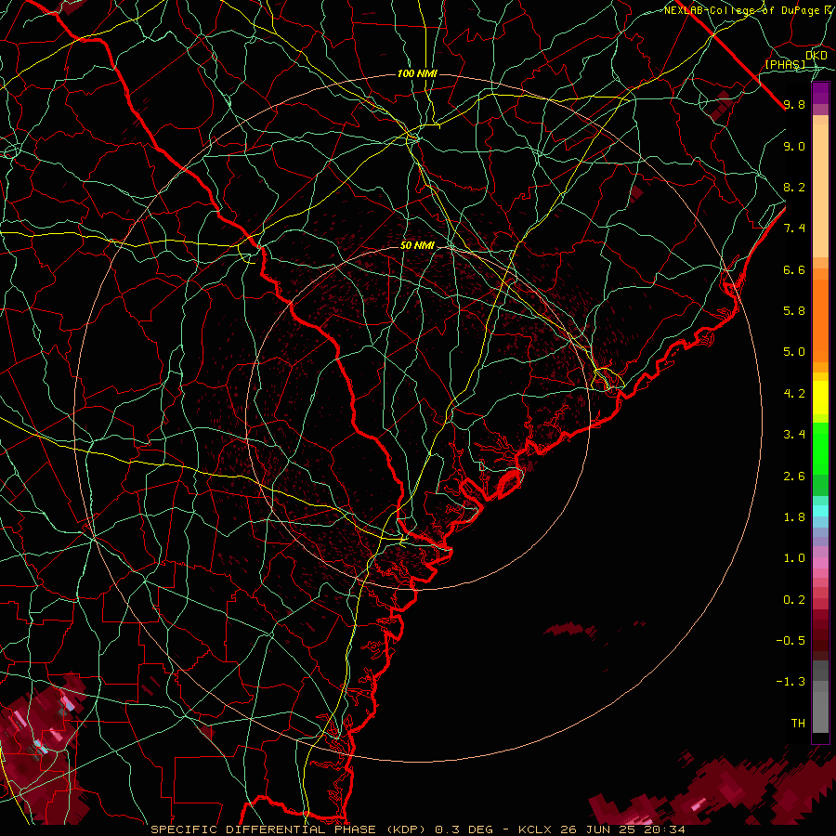Click the 2.6 value on color scale
The image size is (836, 836).
tap(794, 477)
